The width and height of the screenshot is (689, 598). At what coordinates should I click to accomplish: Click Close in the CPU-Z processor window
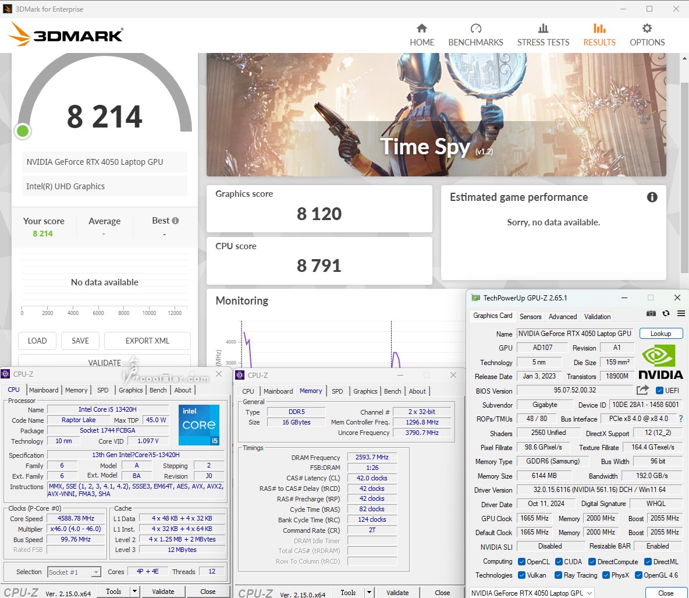[x=208, y=592]
